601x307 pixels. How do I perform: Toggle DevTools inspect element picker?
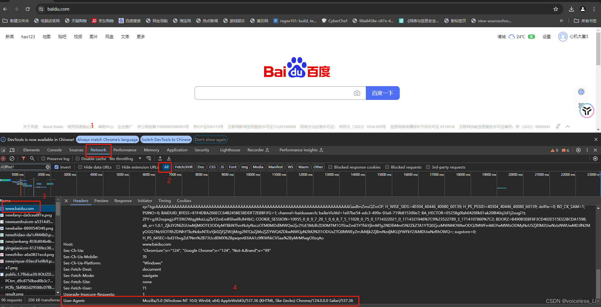[3, 150]
